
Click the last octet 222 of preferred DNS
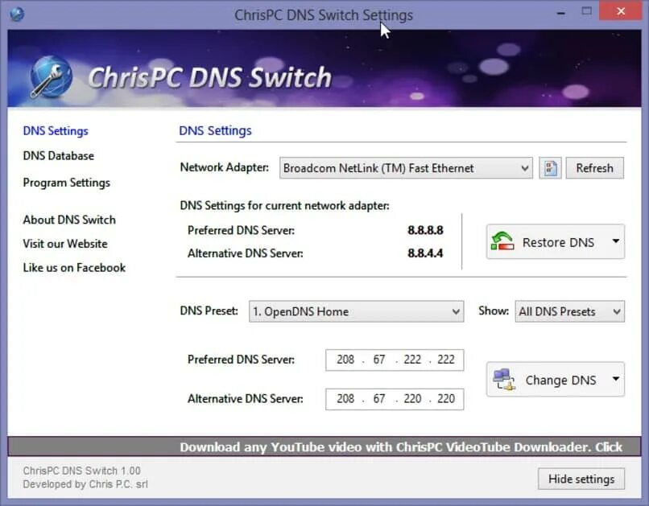coord(446,360)
